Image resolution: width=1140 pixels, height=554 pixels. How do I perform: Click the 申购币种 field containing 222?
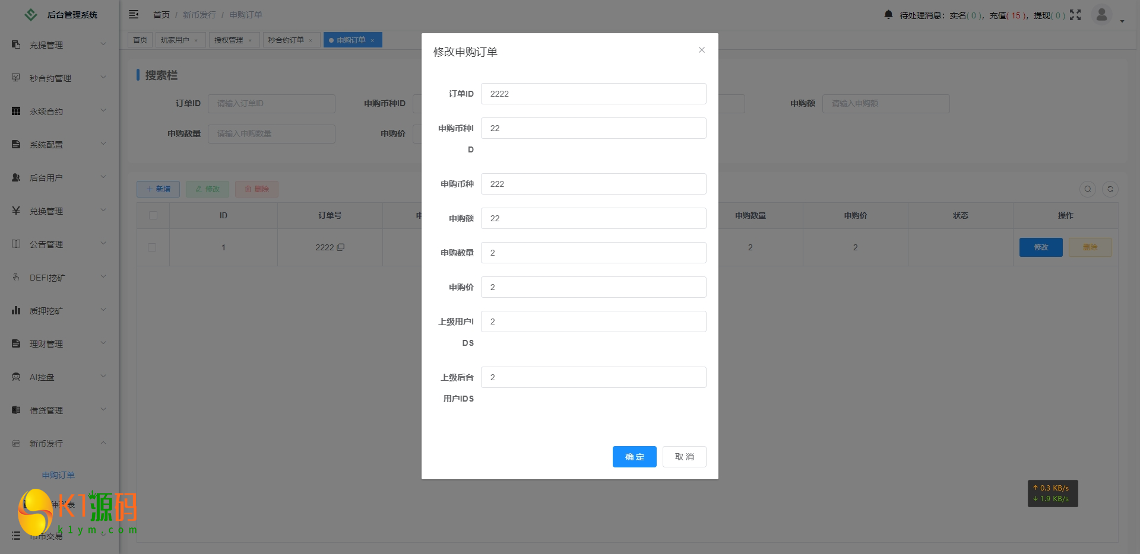coord(594,184)
